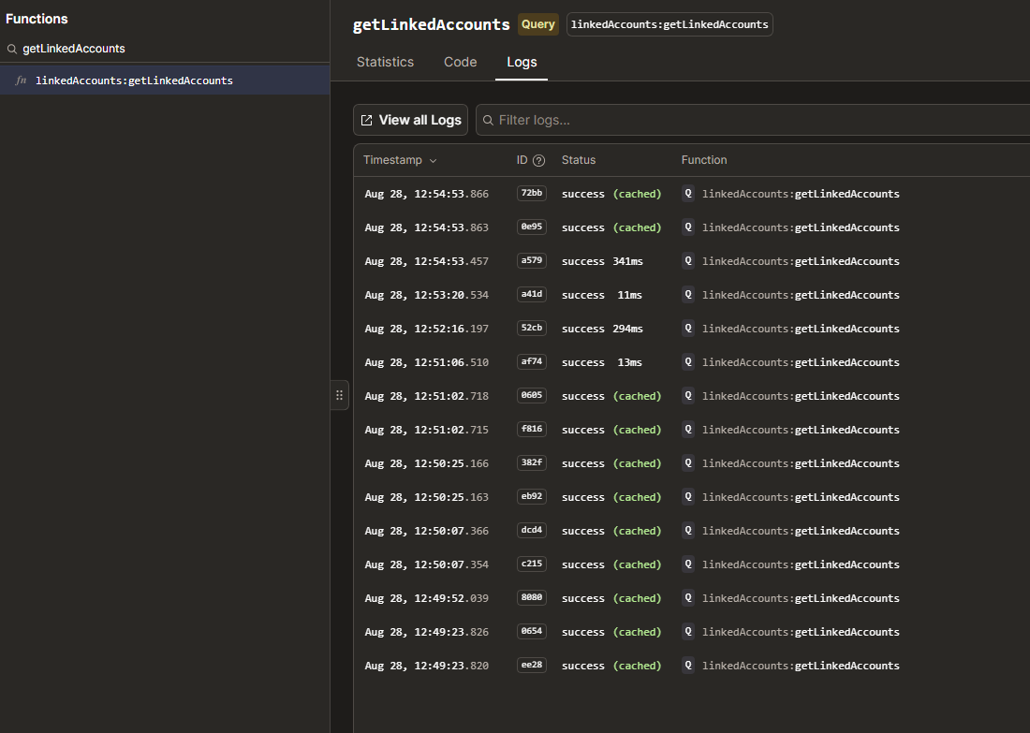The image size is (1030, 733).
Task: Click the function name in row 0e95
Action: (x=801, y=227)
